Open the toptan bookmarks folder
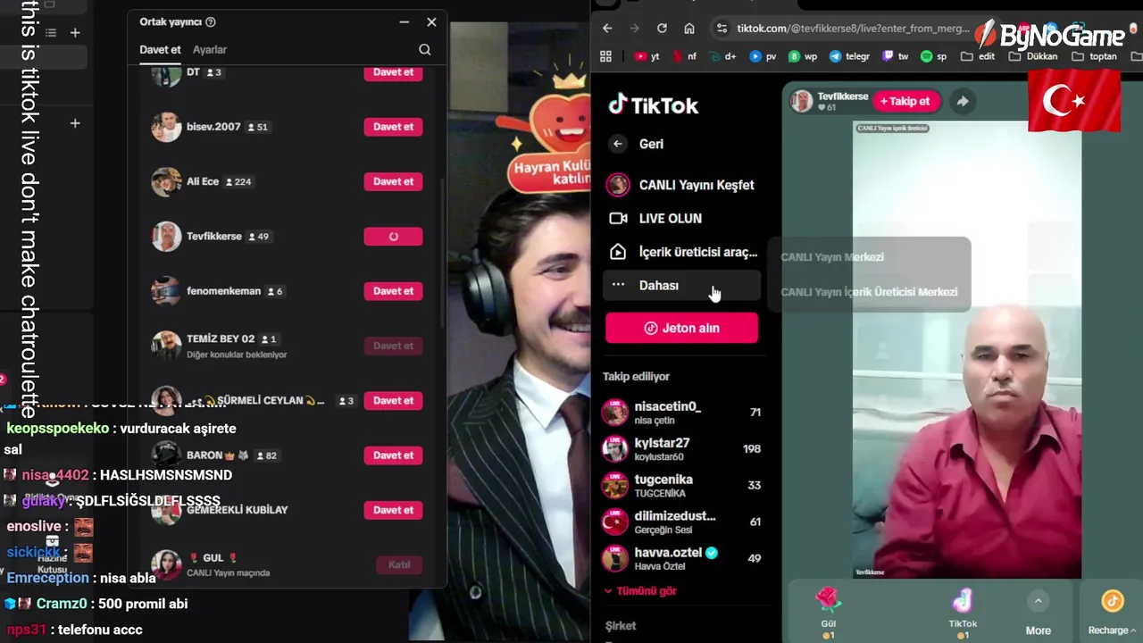1143x643 pixels. pyautogui.click(x=1094, y=56)
